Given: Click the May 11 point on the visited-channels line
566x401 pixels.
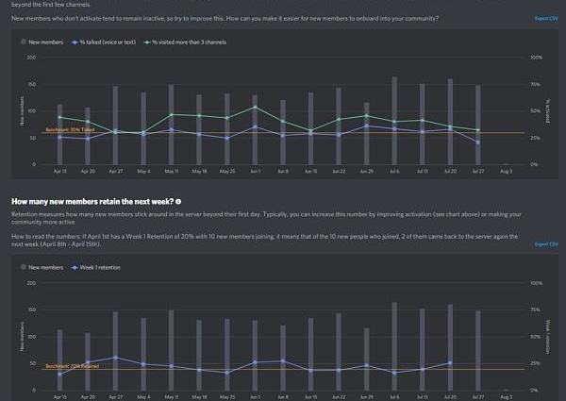Looking at the screenshot, I should (171, 115).
